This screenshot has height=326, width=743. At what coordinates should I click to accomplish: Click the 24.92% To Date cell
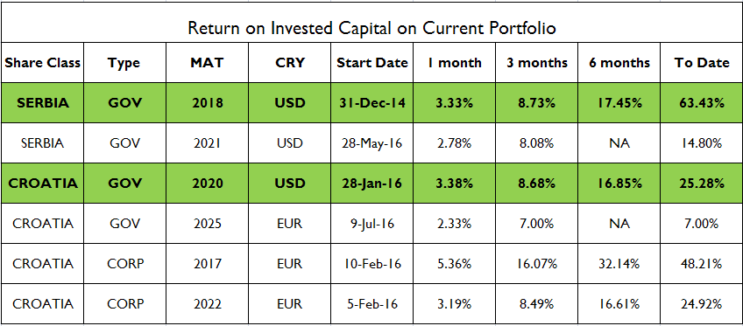pos(702,304)
